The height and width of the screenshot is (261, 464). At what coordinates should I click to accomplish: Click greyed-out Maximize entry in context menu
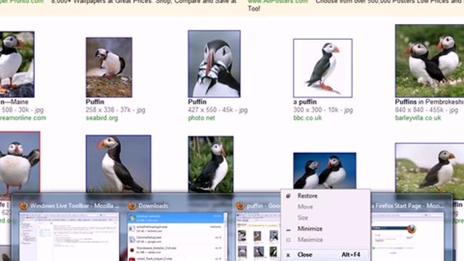[310, 240]
